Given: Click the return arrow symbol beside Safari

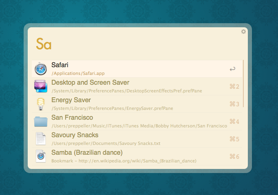Looking at the screenshot, I should [232, 69].
